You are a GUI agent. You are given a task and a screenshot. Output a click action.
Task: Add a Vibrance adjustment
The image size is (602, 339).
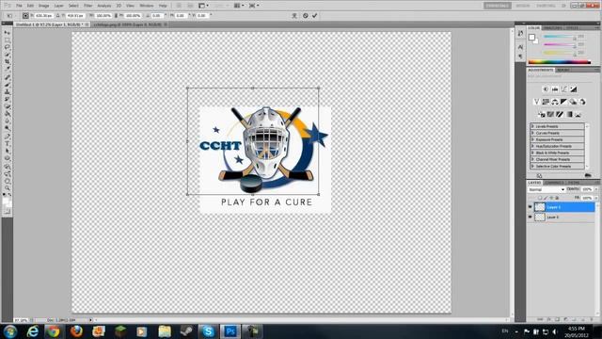(536, 102)
